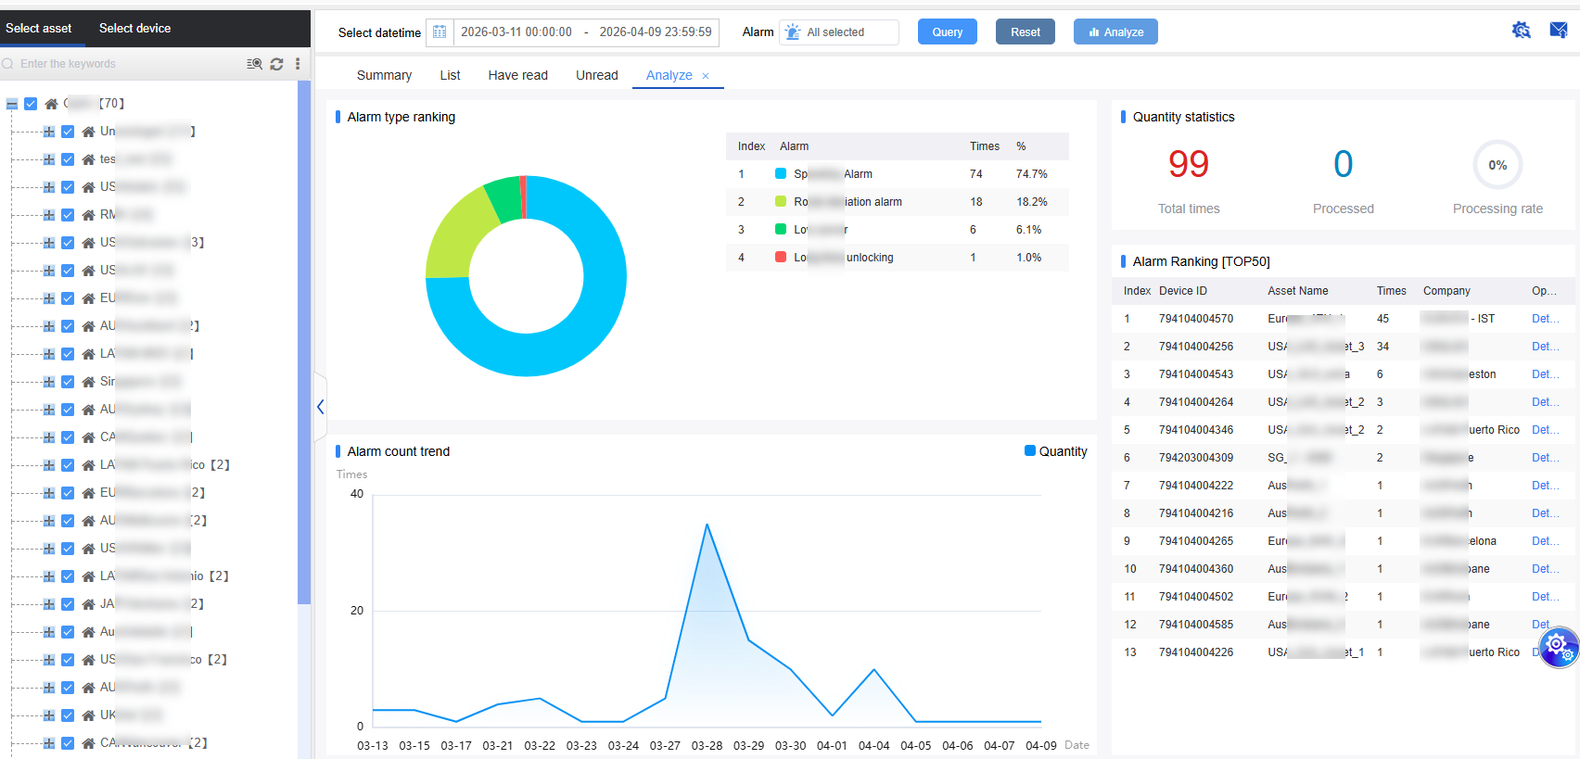The image size is (1580, 759).
Task: Open the calendar date picker icon
Action: (440, 32)
